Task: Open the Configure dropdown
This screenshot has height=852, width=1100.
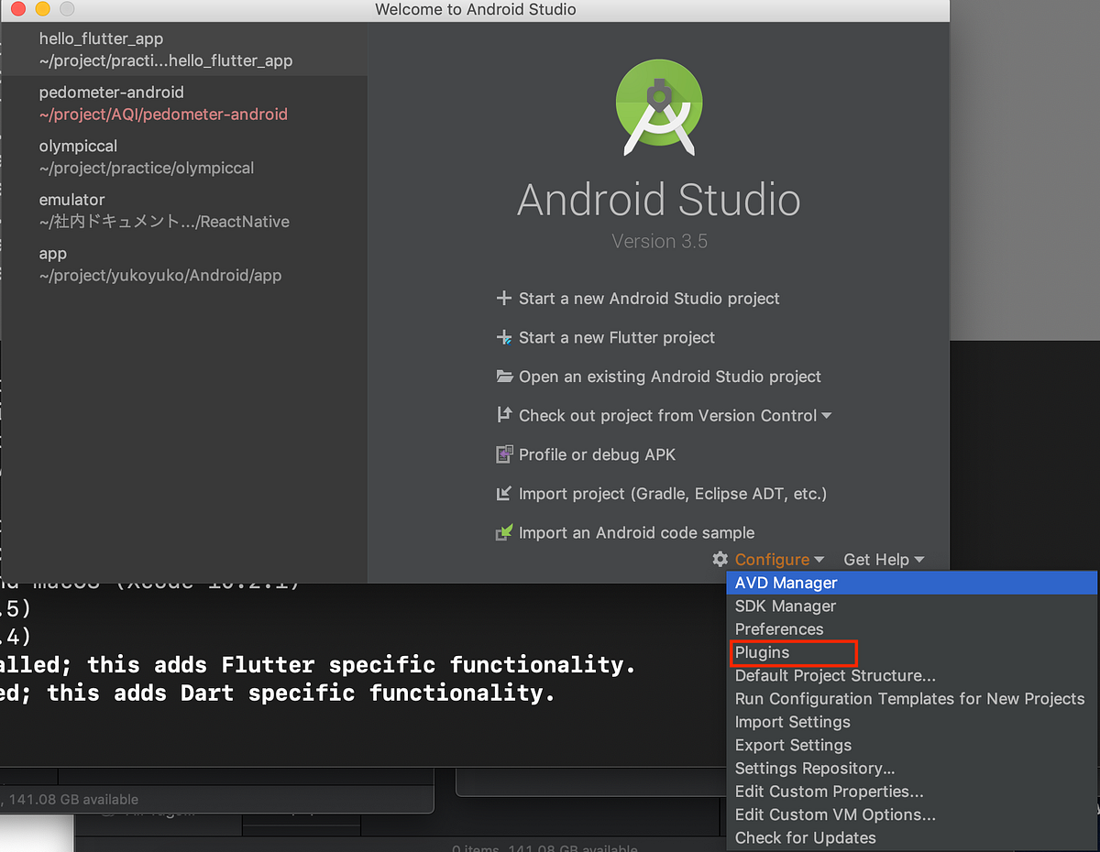Action: click(x=773, y=559)
